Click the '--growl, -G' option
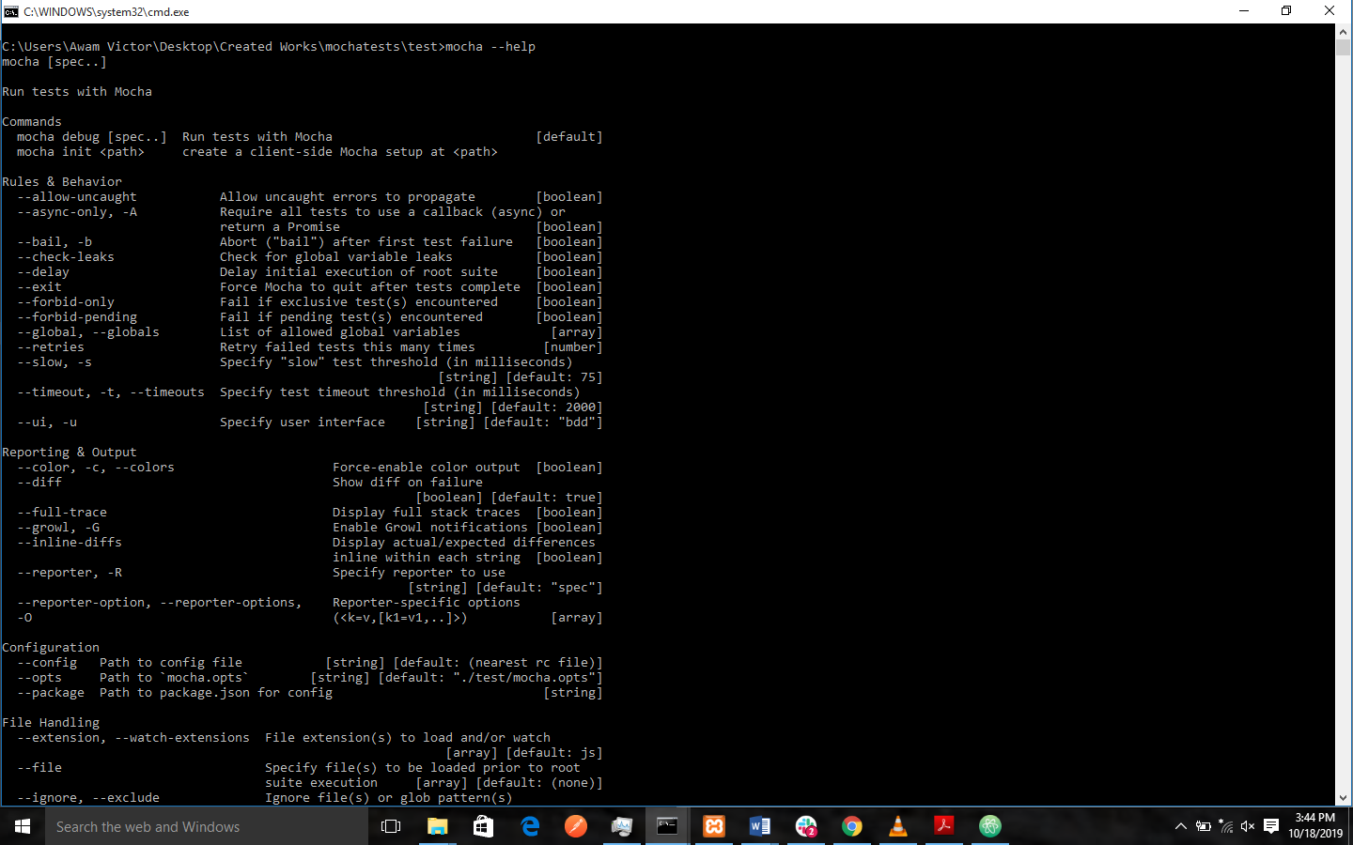 point(58,528)
